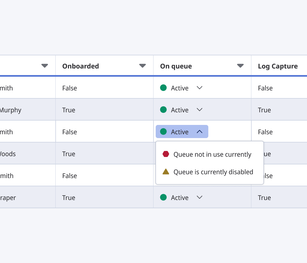
Task: Click Onboarded 'False' in first row
Action: click(70, 88)
